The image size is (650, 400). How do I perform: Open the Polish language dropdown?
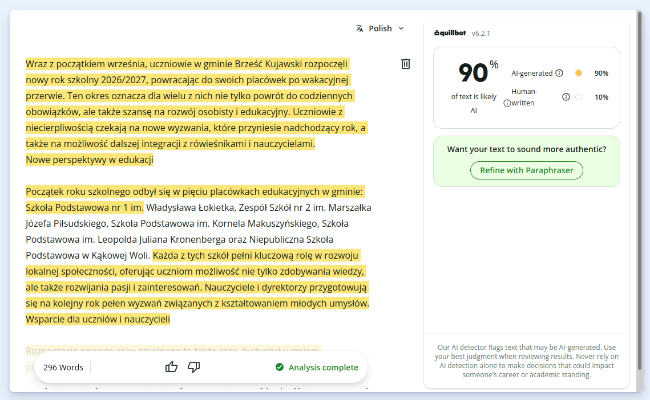click(x=380, y=28)
